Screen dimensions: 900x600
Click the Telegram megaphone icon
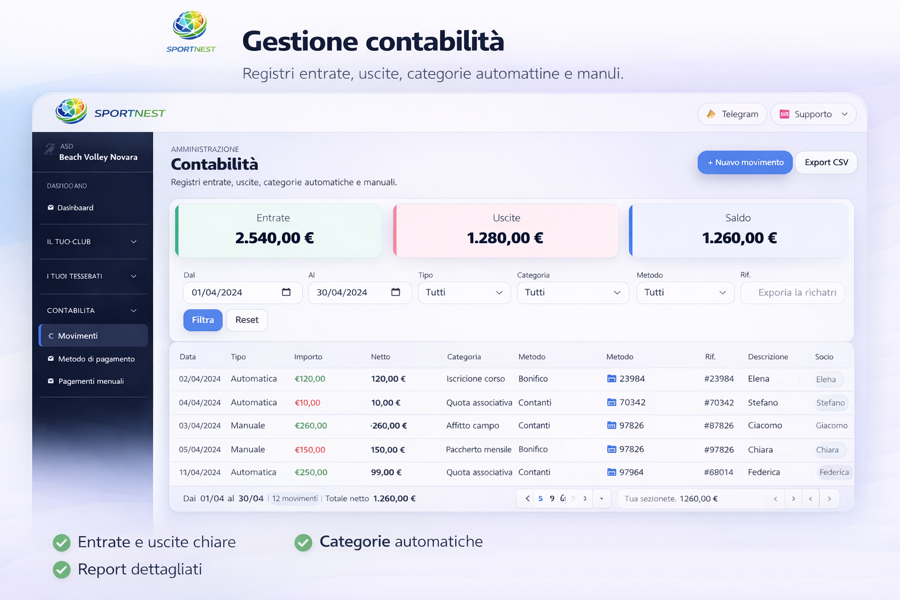click(711, 114)
